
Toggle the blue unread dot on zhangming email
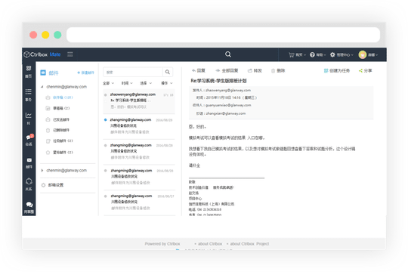point(105,120)
